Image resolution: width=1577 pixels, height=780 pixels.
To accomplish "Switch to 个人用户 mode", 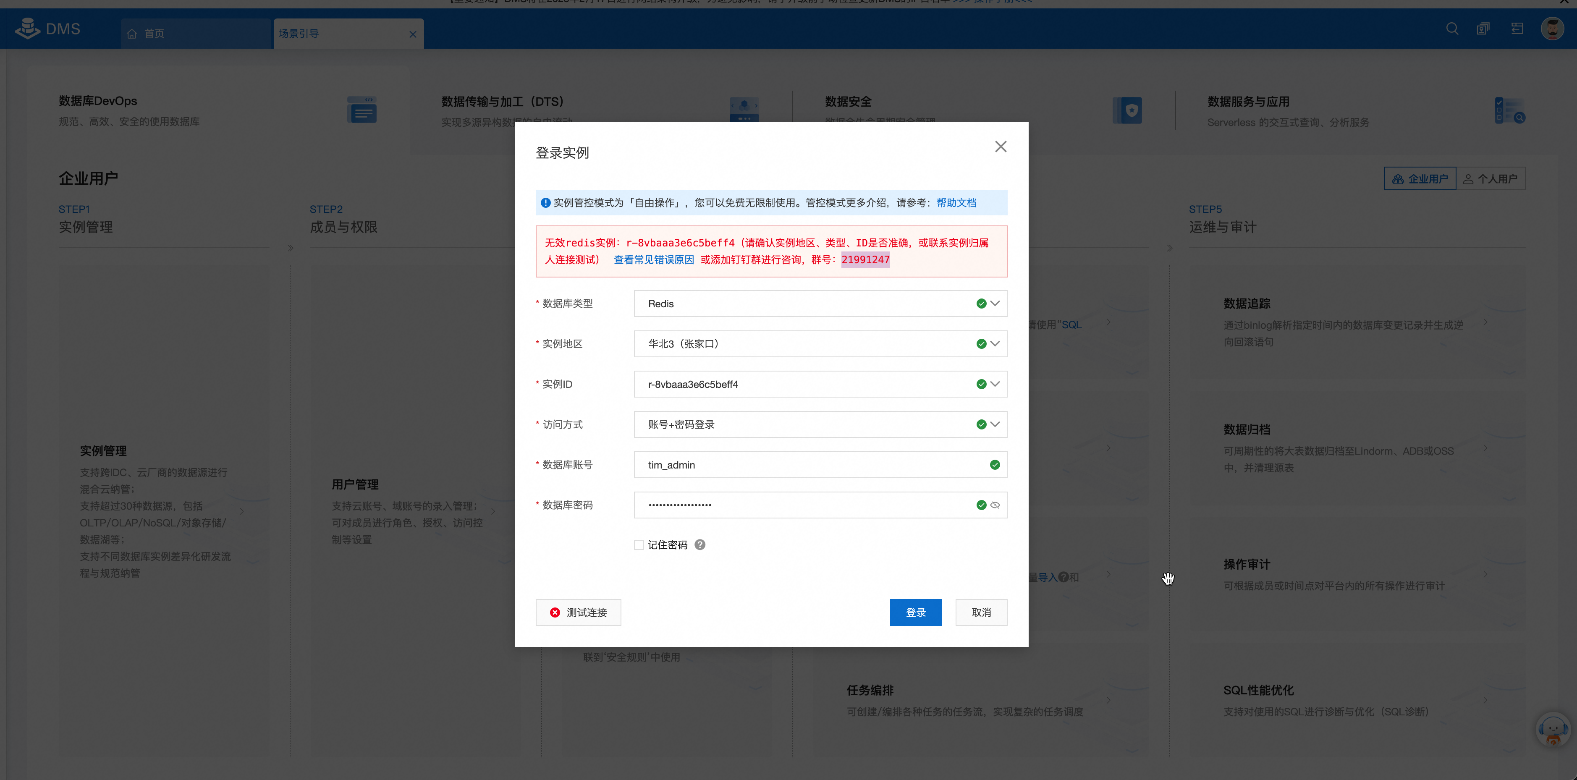I will (x=1490, y=179).
